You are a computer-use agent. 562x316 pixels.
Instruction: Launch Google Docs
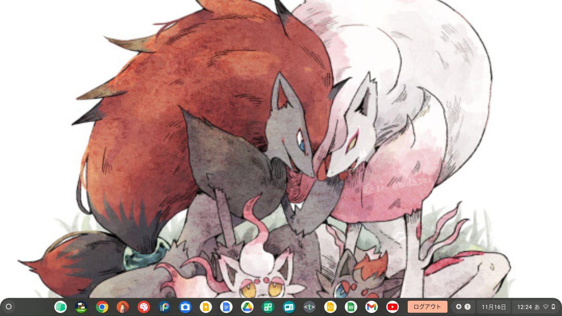click(x=226, y=307)
